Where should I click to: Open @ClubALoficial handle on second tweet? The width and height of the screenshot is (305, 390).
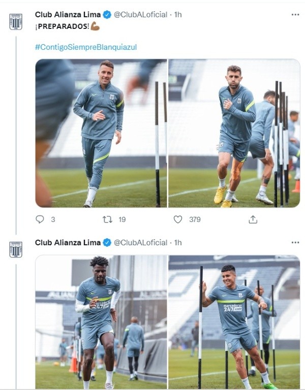tap(141, 243)
